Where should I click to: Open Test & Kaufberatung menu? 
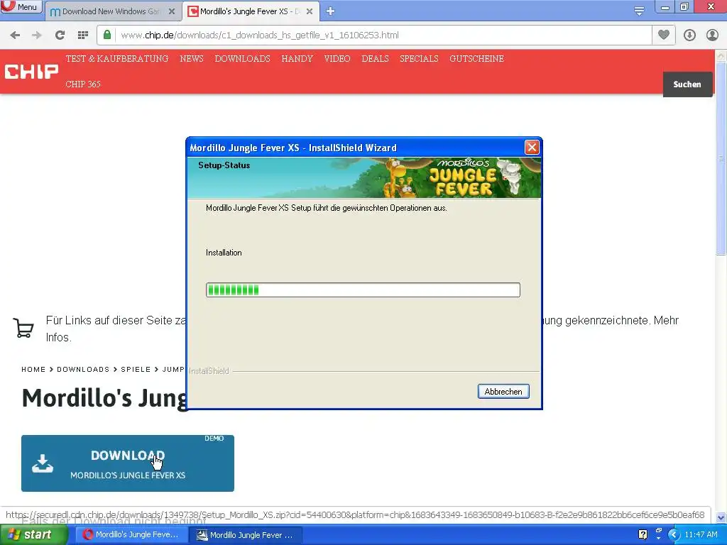[x=117, y=58]
